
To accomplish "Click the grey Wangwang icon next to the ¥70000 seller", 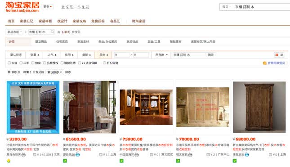I will click(x=190, y=154).
